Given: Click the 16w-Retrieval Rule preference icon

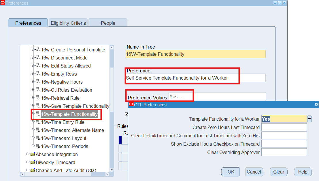Looking at the screenshot, I should (38, 98).
